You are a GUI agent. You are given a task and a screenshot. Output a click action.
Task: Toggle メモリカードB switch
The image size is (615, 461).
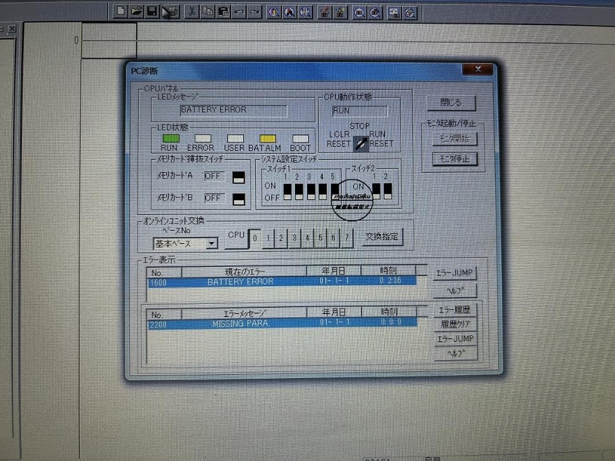239,199
